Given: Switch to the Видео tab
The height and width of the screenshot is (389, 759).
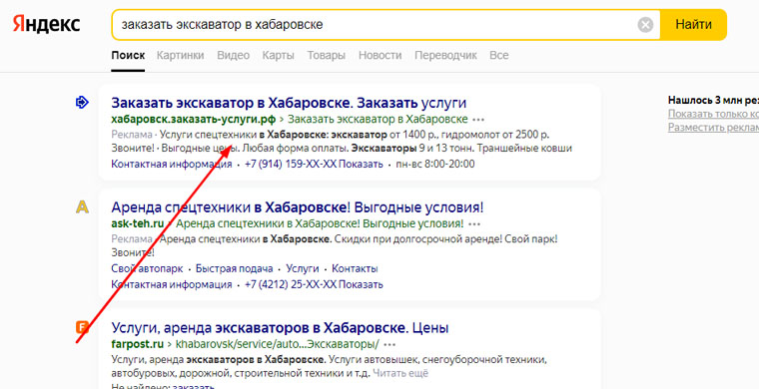Looking at the screenshot, I should (x=234, y=55).
